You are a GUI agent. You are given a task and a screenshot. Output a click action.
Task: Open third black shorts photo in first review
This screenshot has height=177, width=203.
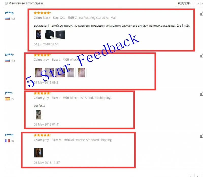coord(60,34)
